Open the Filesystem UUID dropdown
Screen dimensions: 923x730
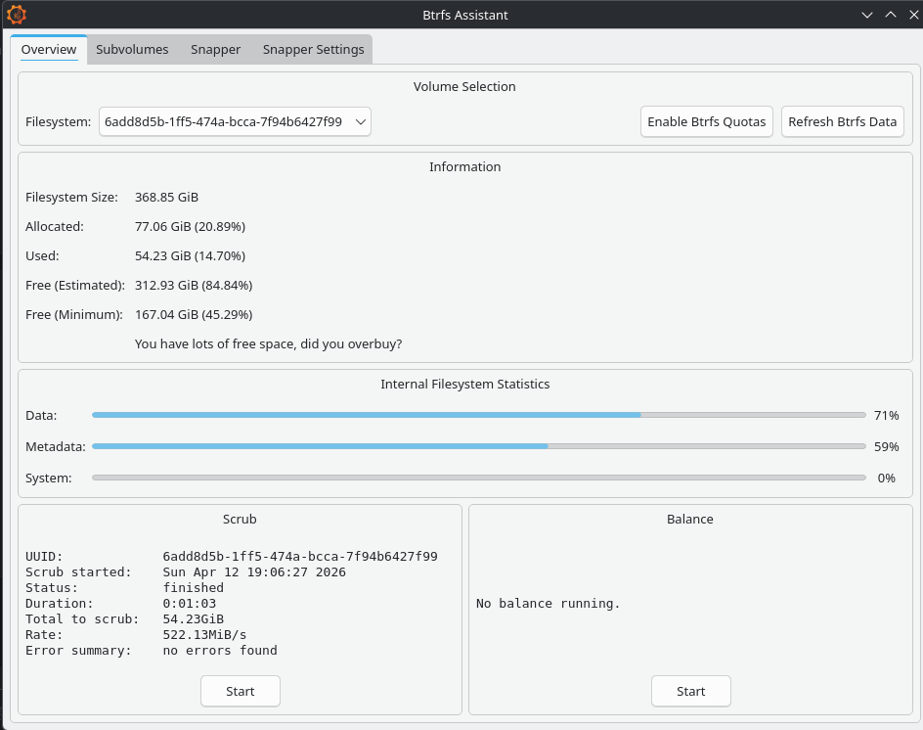click(x=235, y=122)
